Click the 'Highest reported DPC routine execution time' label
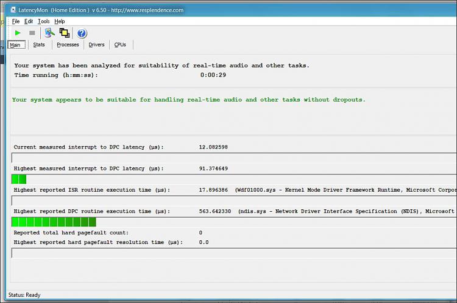This screenshot has height=303, width=457. click(x=92, y=211)
